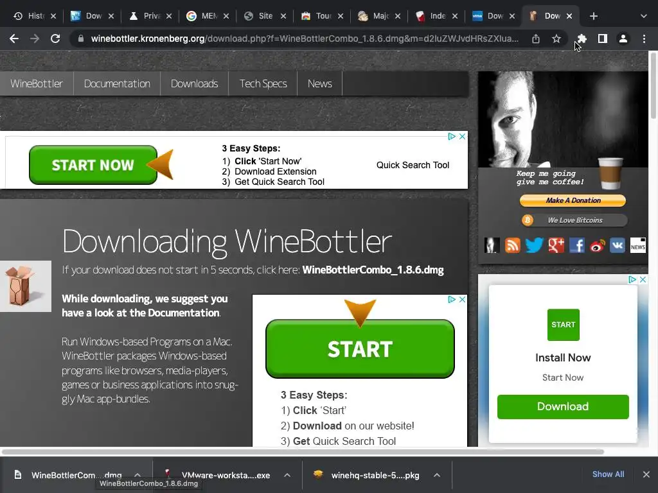
Task: Open the Documentation nav item
Action: tap(117, 83)
